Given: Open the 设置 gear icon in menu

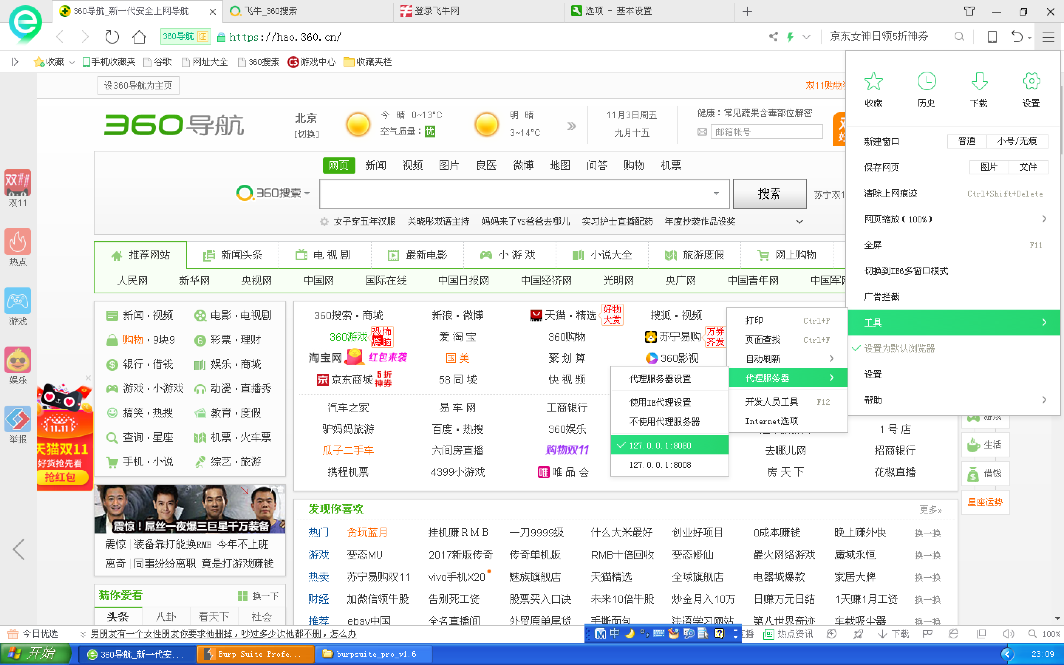Looking at the screenshot, I should click(1031, 81).
